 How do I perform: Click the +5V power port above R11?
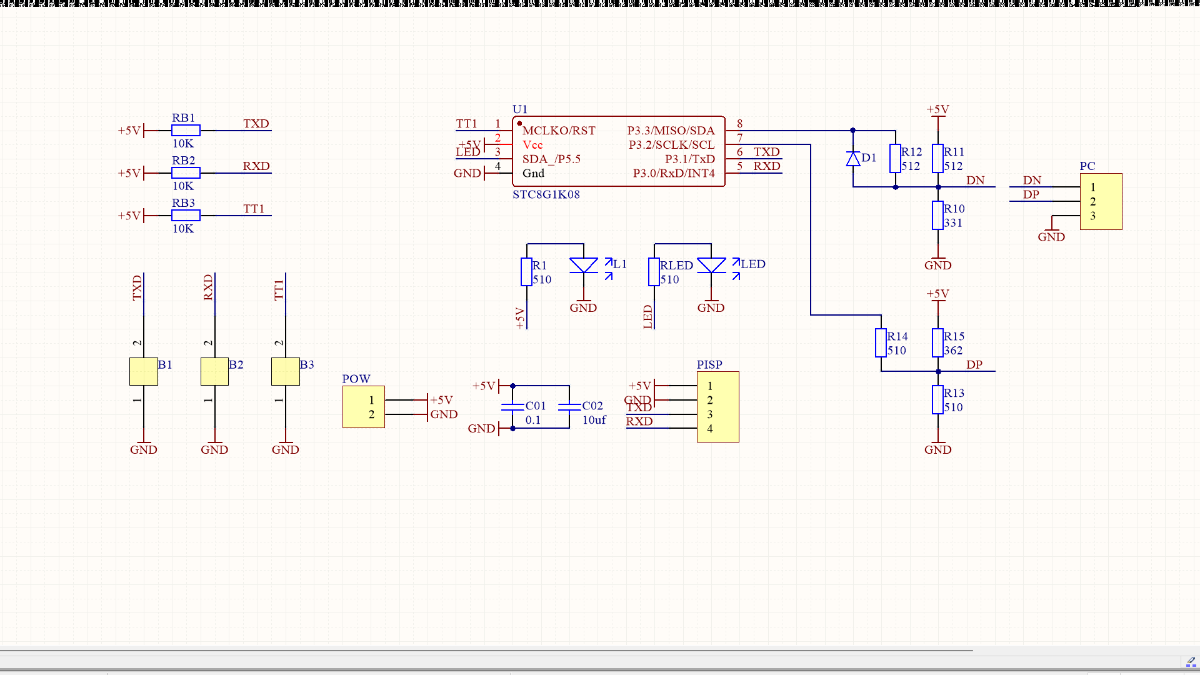937,110
